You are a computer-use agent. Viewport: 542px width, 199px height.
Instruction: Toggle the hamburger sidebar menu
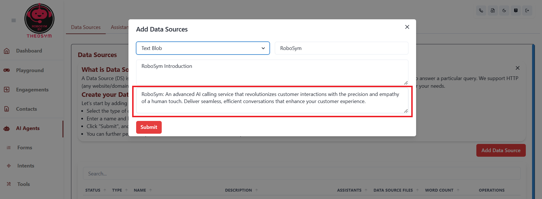point(14,20)
